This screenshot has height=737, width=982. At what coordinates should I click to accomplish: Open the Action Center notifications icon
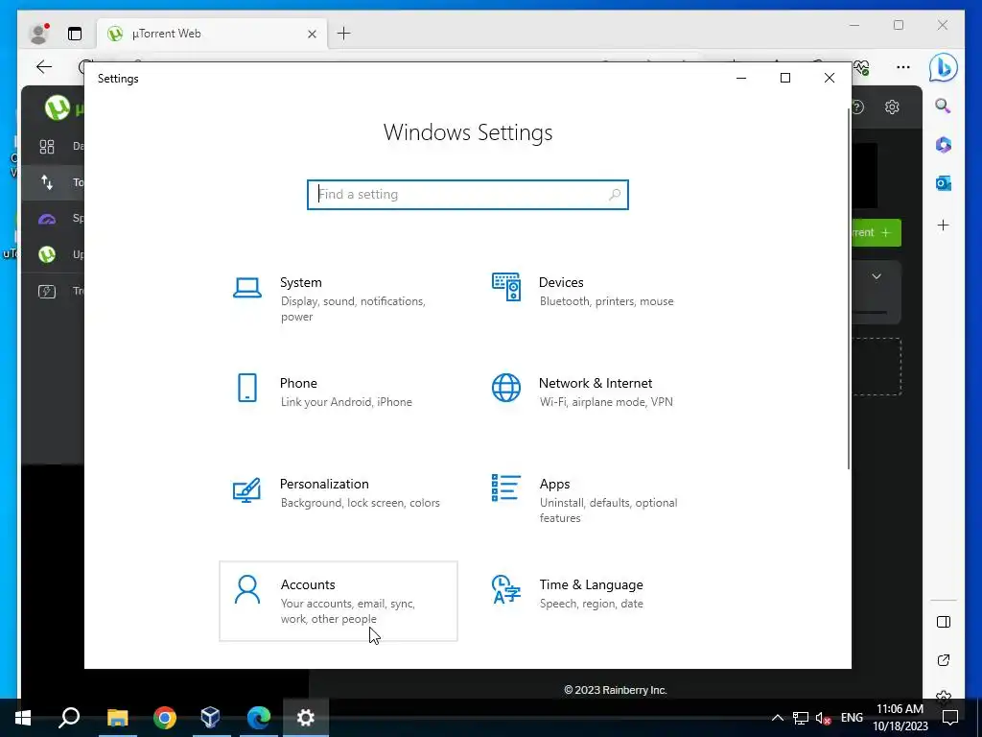pos(950,718)
